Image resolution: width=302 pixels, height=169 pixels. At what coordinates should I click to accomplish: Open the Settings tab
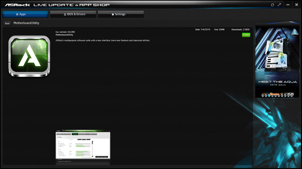pos(121,14)
